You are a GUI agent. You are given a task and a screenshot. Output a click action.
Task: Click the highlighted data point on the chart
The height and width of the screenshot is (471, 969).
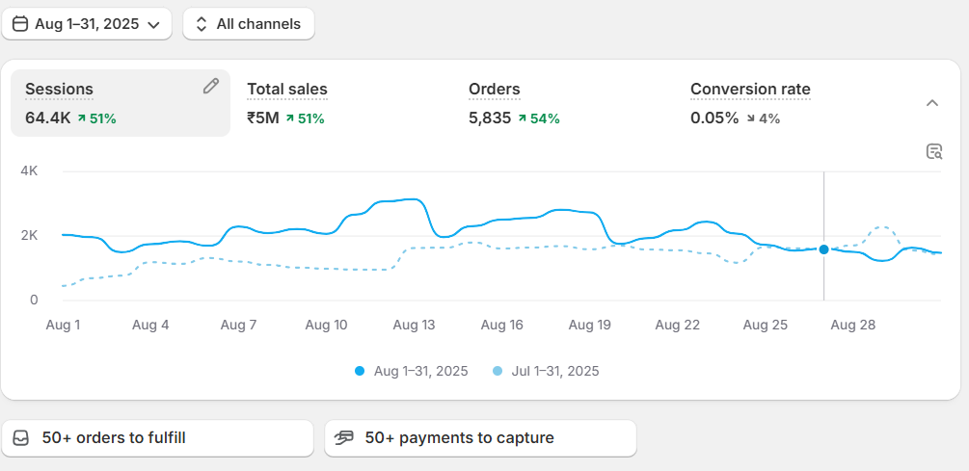coord(823,249)
